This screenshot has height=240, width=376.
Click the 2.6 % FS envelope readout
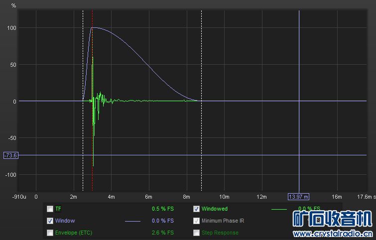[162, 233]
